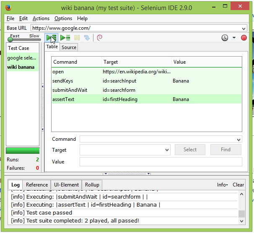Image resolution: width=254 pixels, height=233 pixels.
Task: Expand the Command combo box
Action: pos(238,140)
